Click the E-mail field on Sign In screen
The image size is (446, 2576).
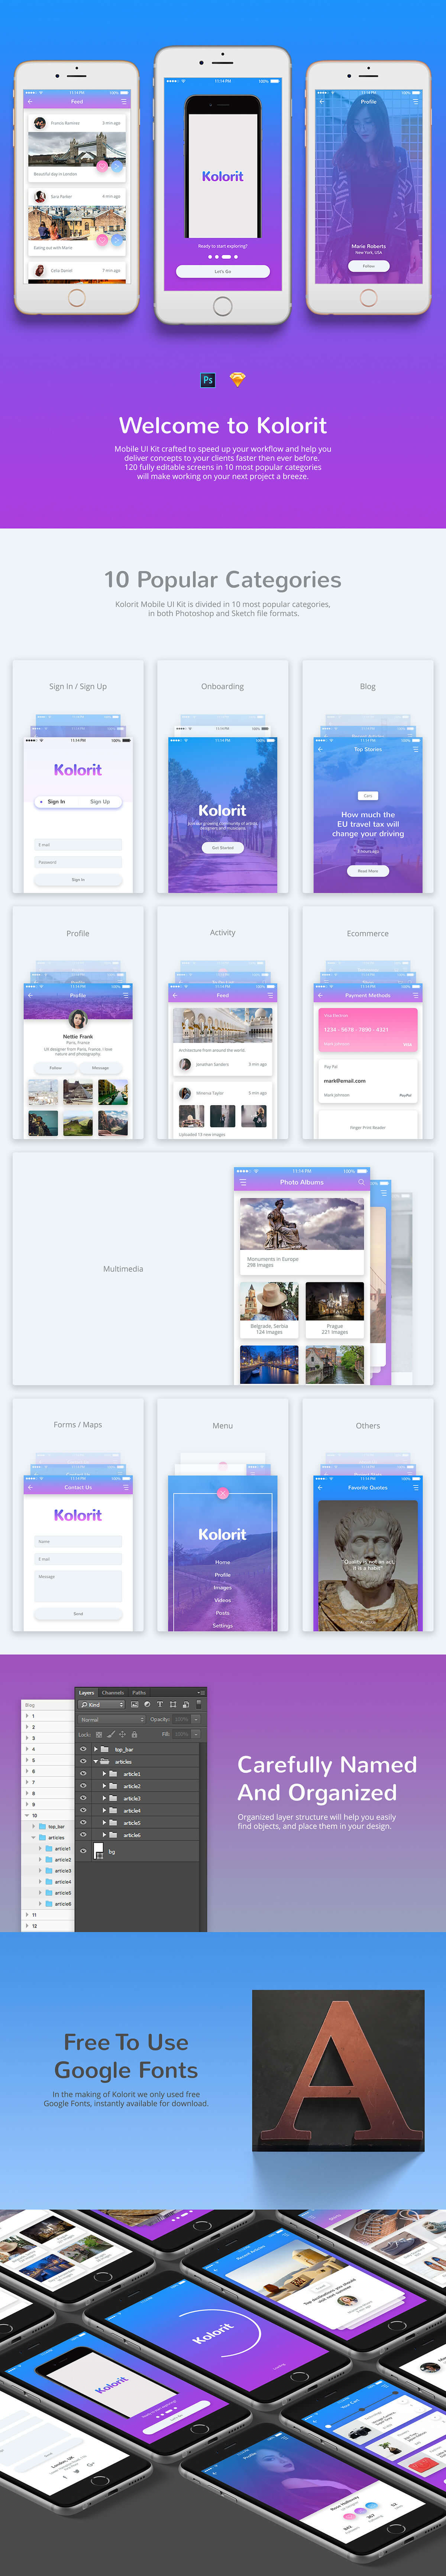coord(78,845)
